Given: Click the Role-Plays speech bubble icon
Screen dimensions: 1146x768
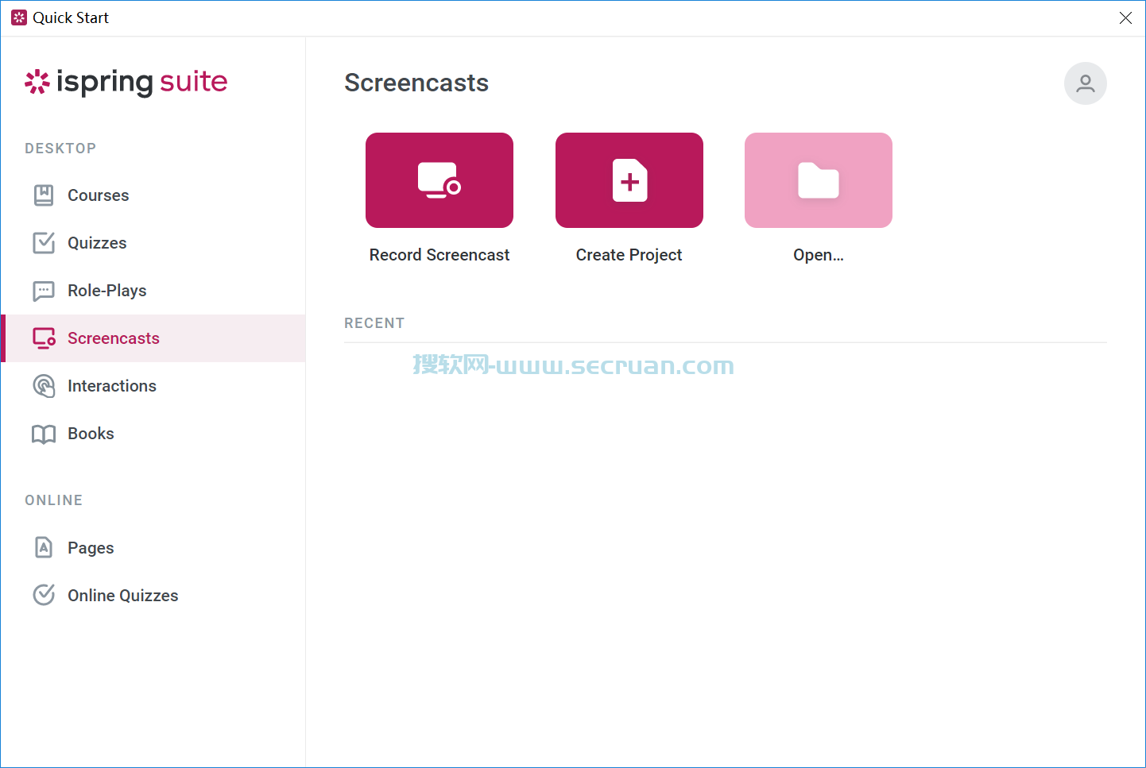Looking at the screenshot, I should click(x=44, y=291).
